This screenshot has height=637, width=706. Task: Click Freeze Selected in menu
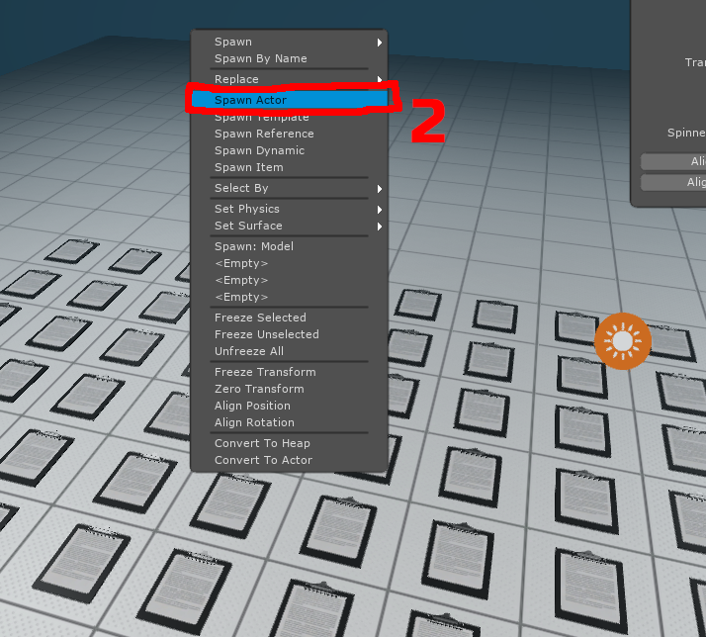click(289, 318)
